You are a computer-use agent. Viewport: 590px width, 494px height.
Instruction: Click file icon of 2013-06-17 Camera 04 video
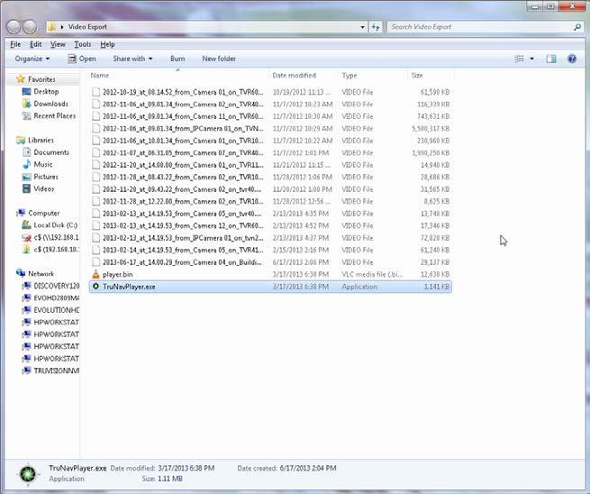click(96, 262)
